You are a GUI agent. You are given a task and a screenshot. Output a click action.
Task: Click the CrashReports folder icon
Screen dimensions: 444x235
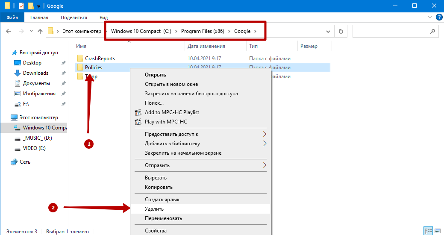[79, 58]
